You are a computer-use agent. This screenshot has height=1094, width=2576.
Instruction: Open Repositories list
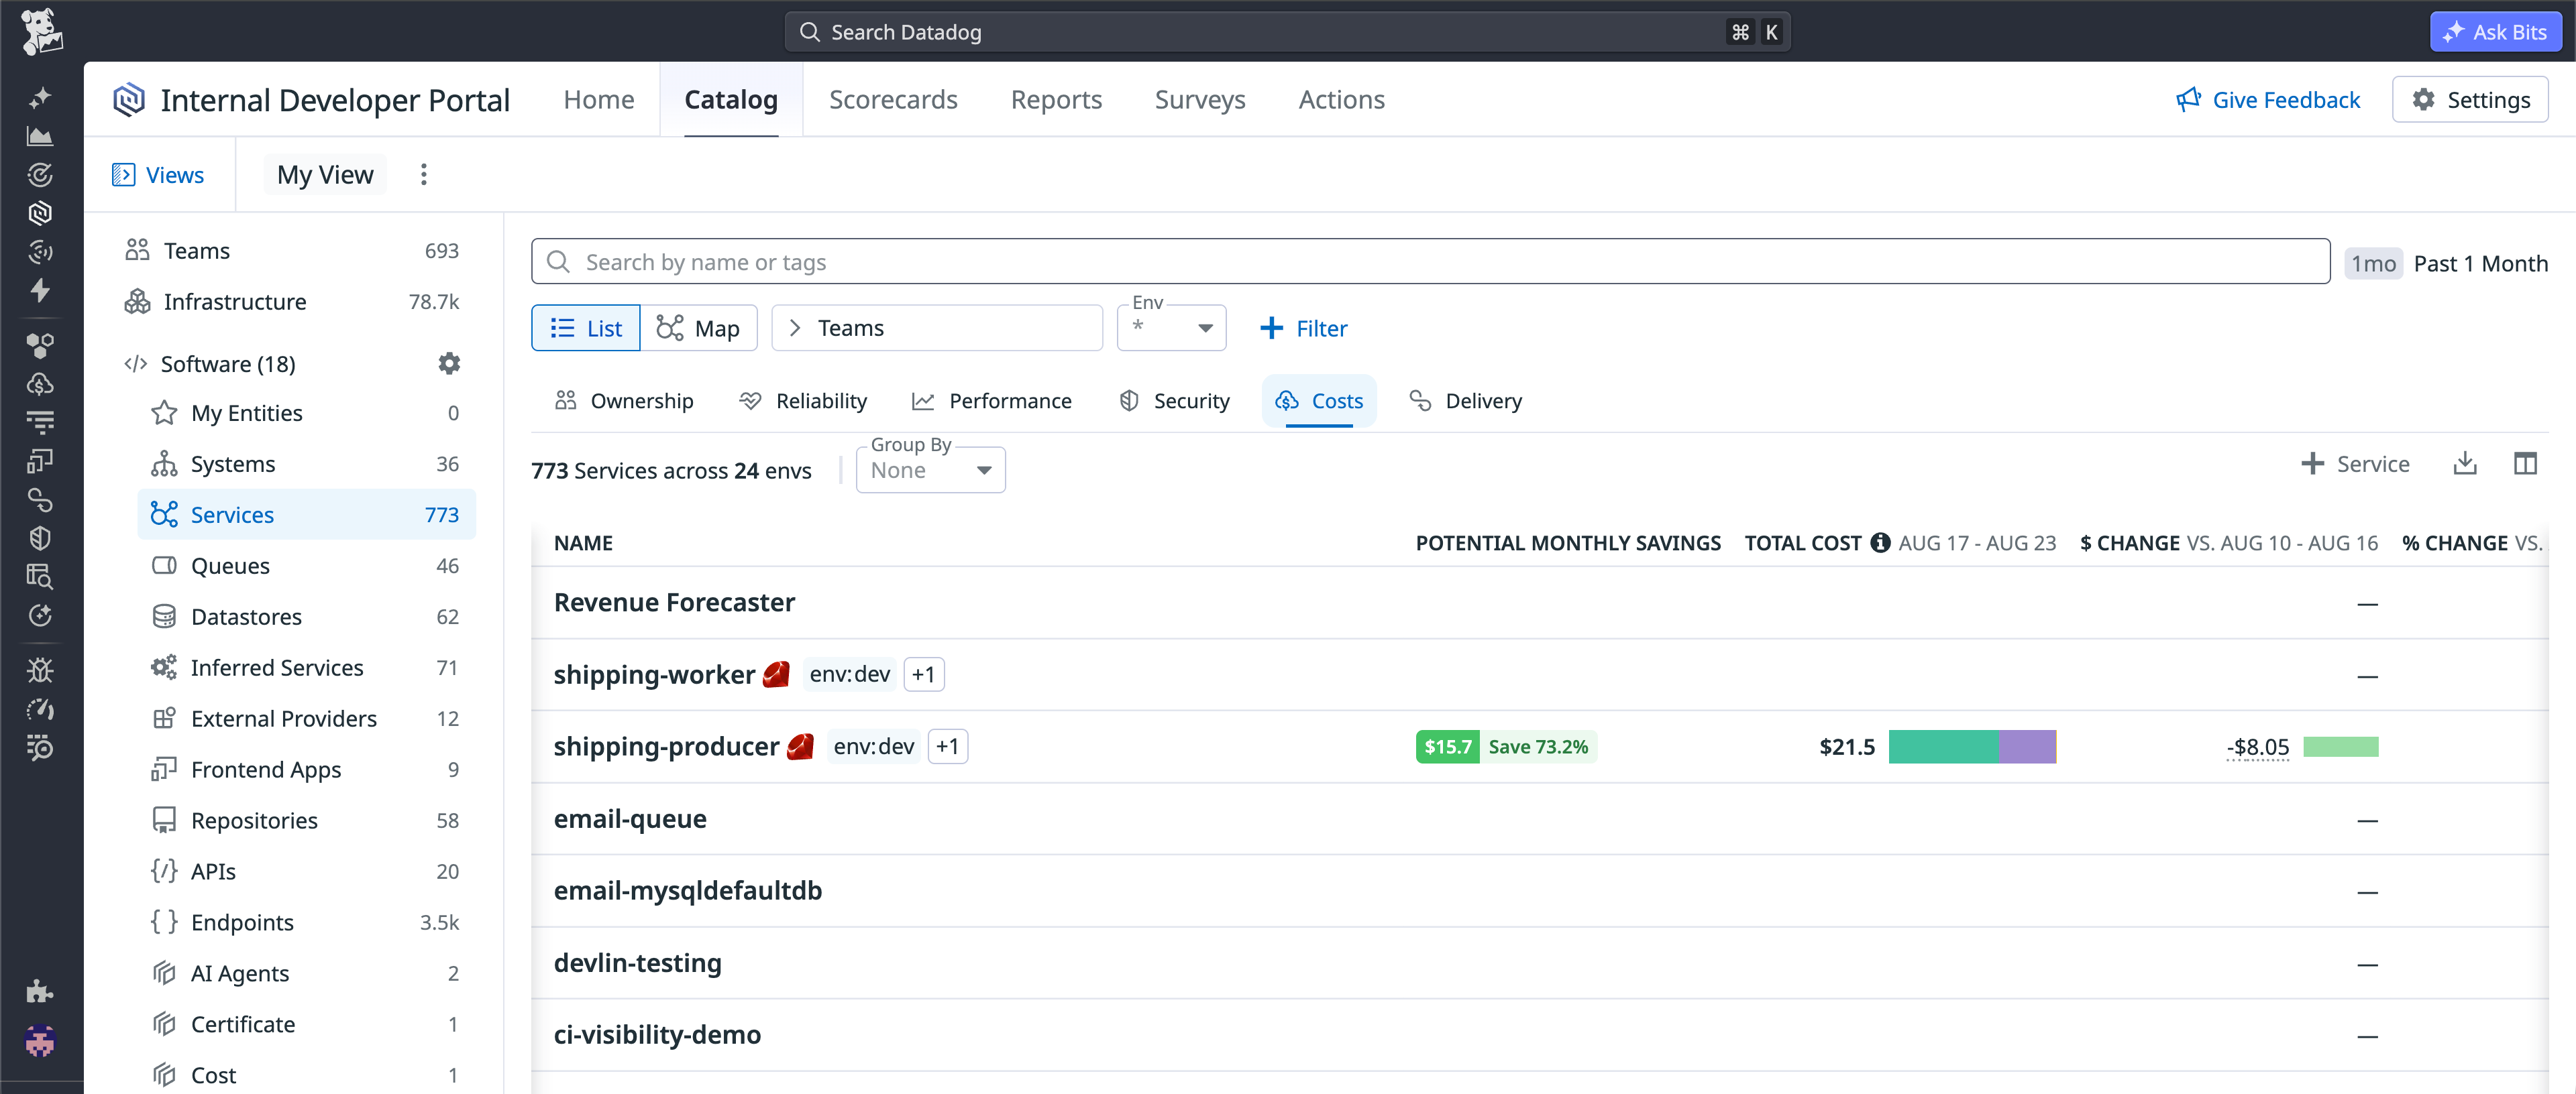[x=306, y=820]
